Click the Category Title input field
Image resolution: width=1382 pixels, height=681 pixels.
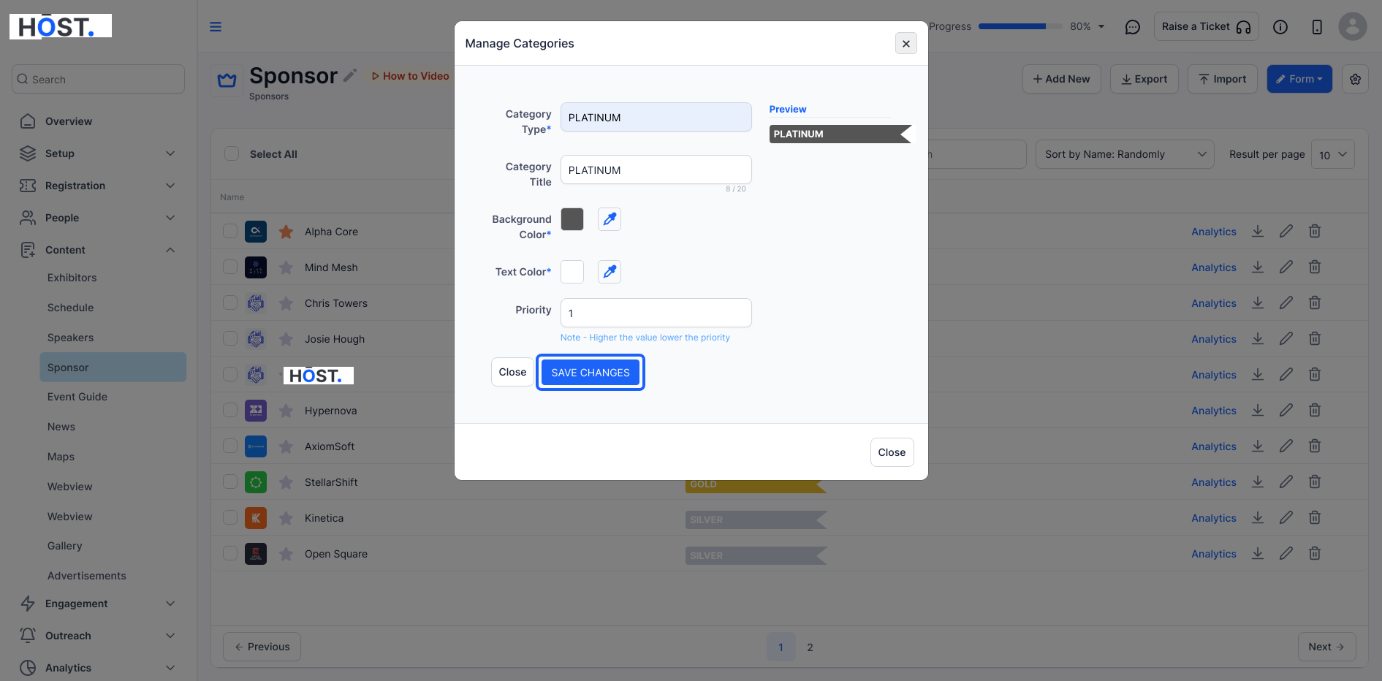tap(656, 170)
